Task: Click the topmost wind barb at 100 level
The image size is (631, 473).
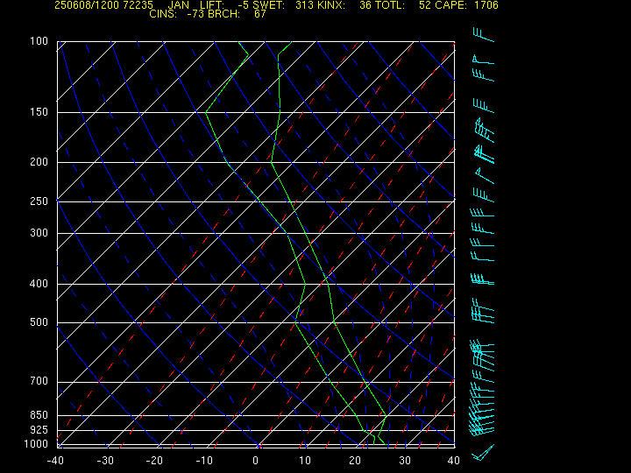Action: [x=483, y=34]
